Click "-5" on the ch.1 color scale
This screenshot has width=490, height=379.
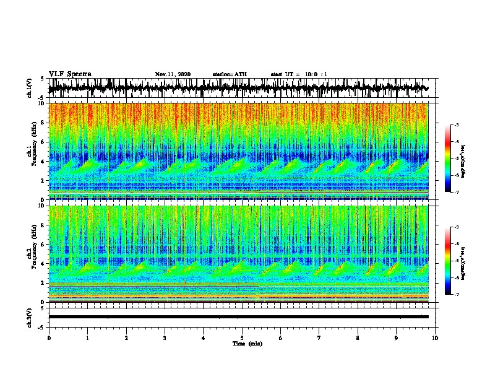coord(457,159)
